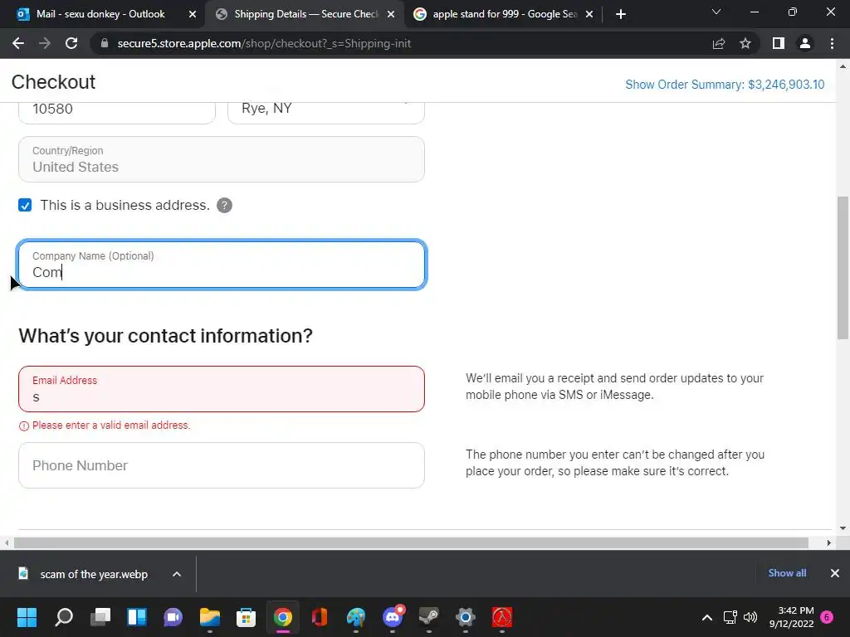
Task: Click the address bar URL
Action: pyautogui.click(x=264, y=43)
